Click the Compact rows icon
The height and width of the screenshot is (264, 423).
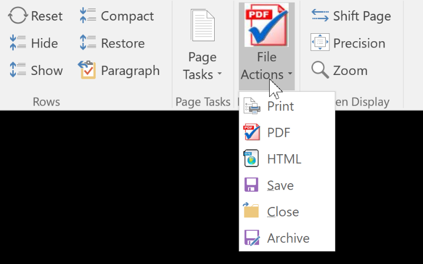click(x=88, y=16)
